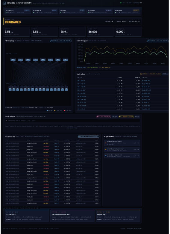
Task: Select spine node s1 in topology
Action: [x=13, y=59]
